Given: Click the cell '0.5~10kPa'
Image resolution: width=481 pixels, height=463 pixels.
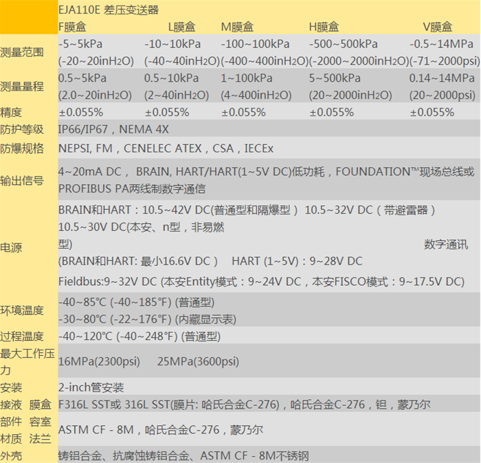Looking at the screenshot, I should point(172,78).
